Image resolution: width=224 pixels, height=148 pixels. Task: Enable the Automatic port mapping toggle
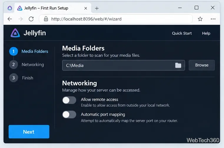coord(69,114)
